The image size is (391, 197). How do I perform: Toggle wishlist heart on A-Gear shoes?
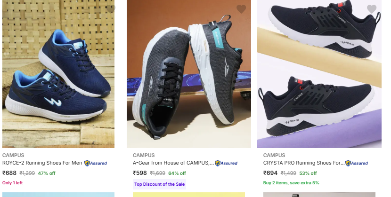pyautogui.click(x=241, y=9)
